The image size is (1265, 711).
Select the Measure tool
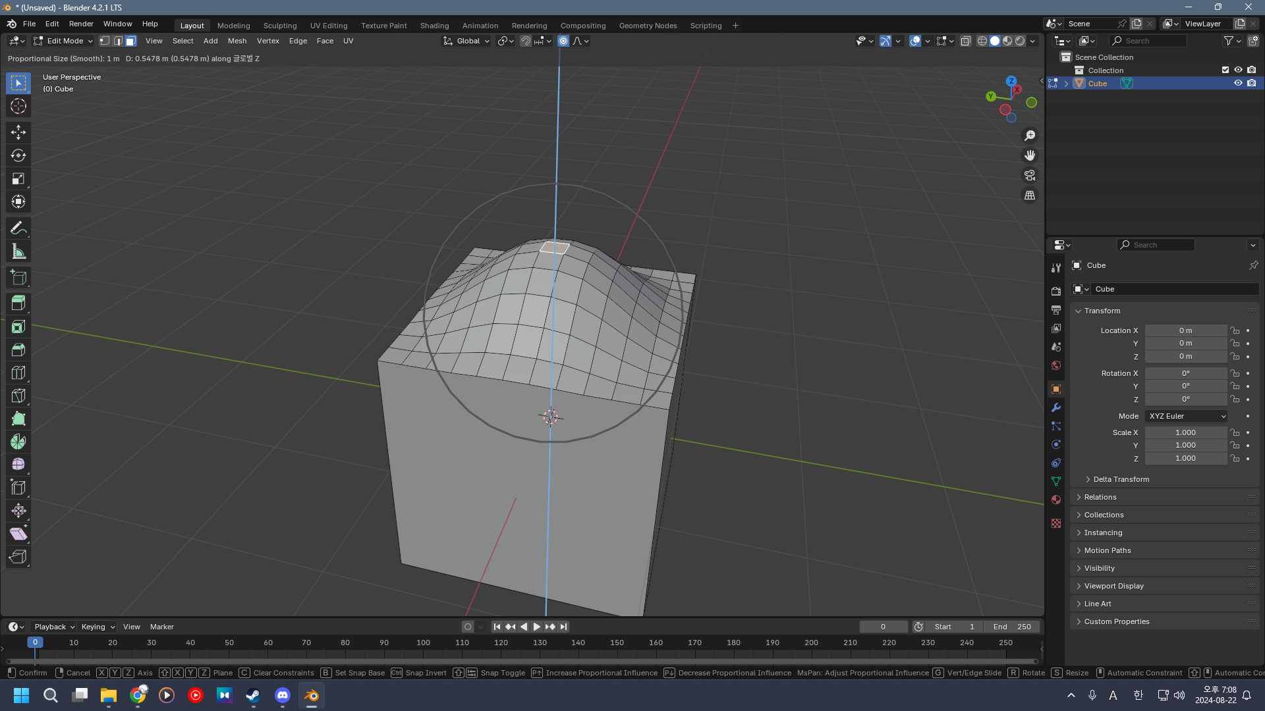coord(18,251)
